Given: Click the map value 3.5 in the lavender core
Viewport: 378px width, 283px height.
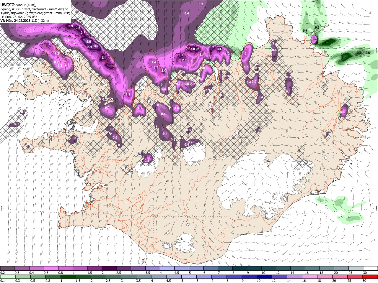Looking at the screenshot, I should pyautogui.click(x=89, y=42).
